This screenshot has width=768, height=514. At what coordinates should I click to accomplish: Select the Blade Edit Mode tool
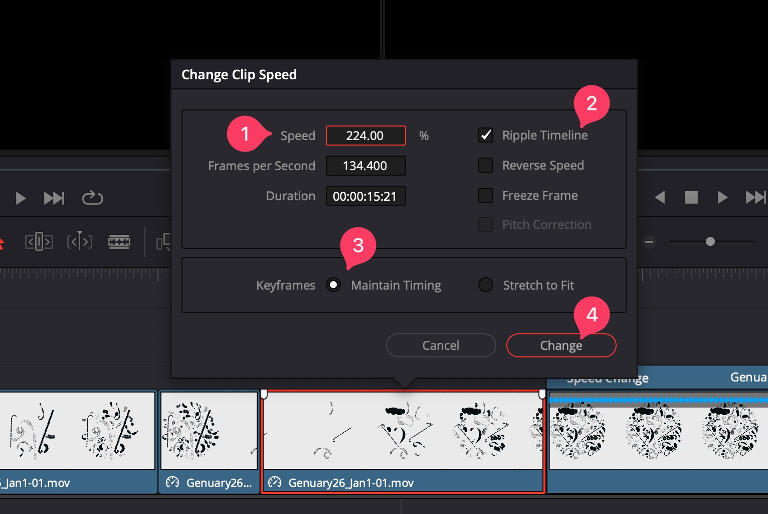(x=119, y=242)
